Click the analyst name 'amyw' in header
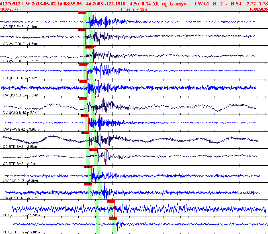The height and width of the screenshot is (234, 268). (181, 4)
